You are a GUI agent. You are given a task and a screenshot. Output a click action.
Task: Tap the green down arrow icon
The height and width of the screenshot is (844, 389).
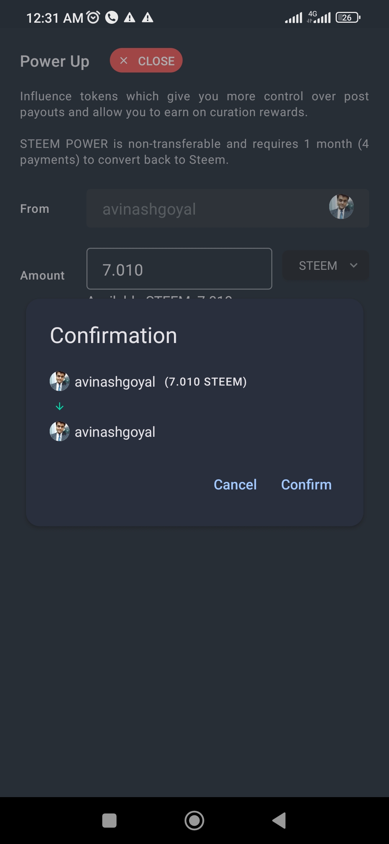(x=60, y=406)
